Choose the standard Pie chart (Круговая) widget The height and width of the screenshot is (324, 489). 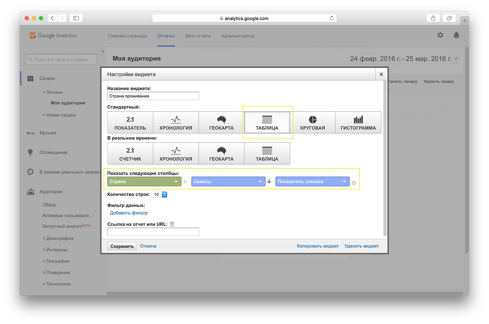[313, 123]
